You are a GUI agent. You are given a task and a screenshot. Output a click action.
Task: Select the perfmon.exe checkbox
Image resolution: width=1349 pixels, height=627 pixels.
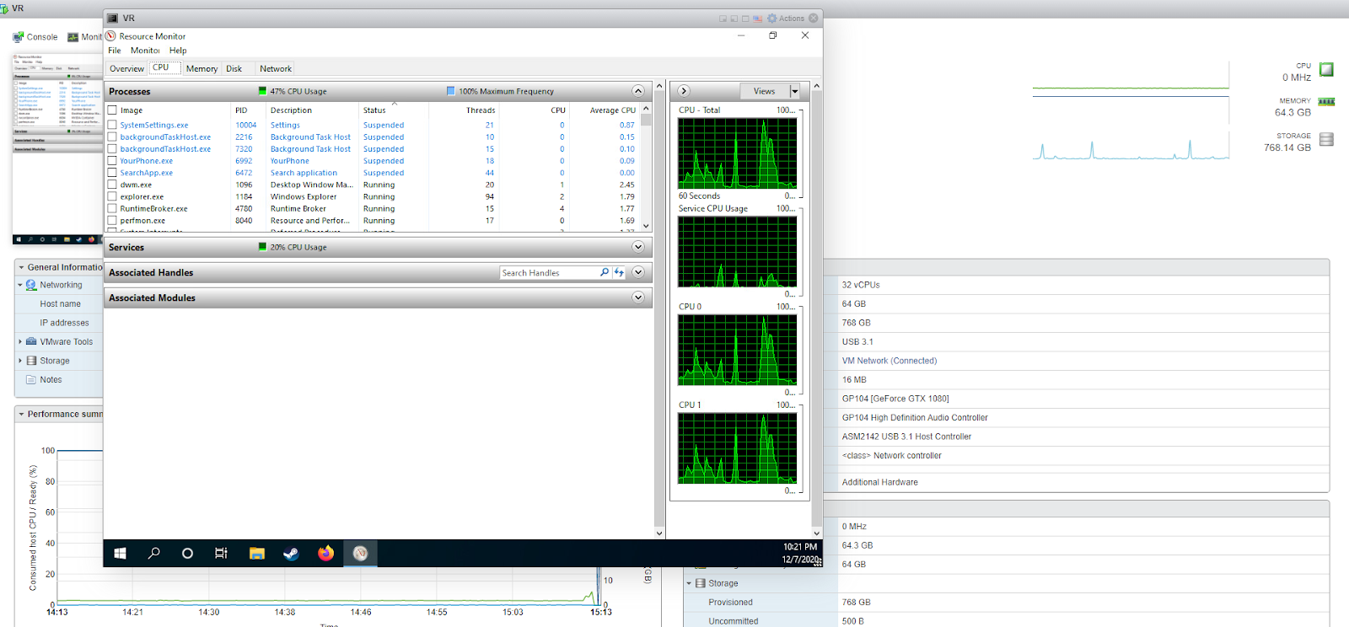(112, 221)
